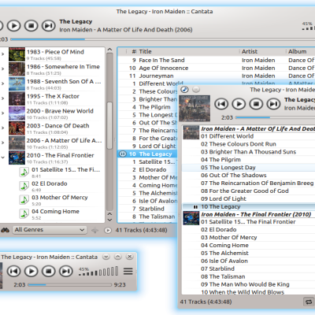The image size is (315, 315).
Task: Expand the 2000 - Brave New World album
Action: (x=3, y=113)
